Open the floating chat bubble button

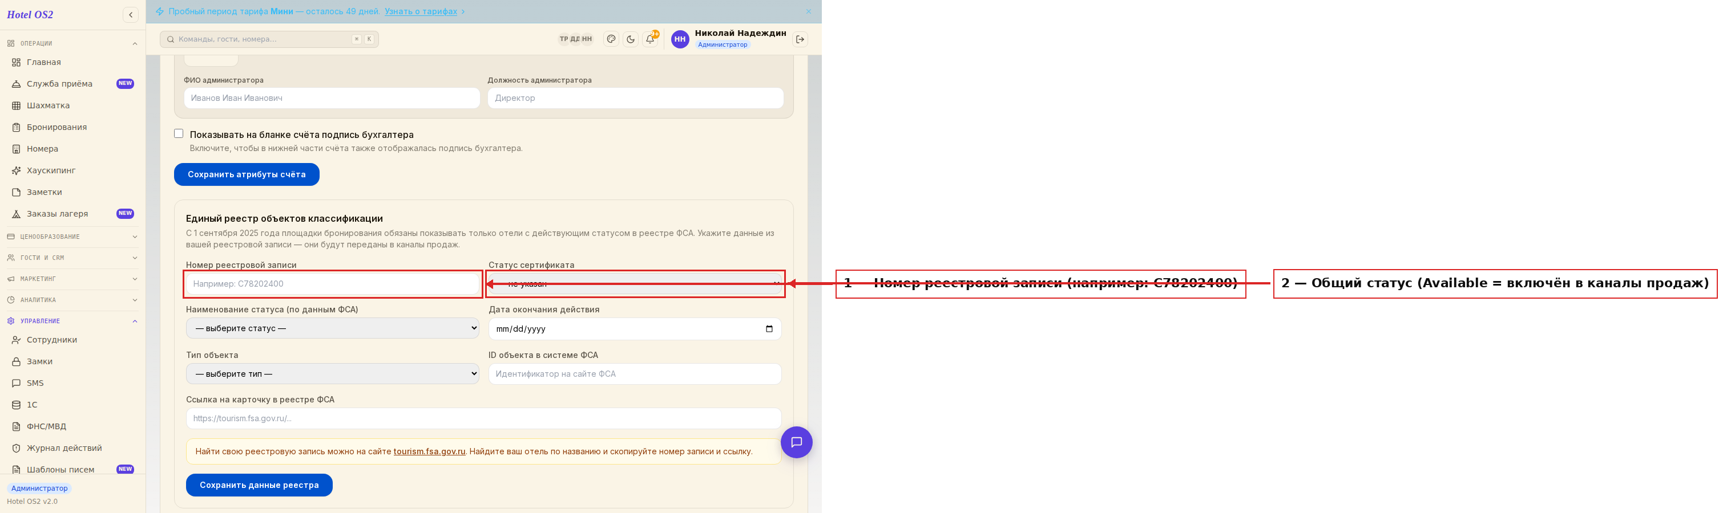796,442
